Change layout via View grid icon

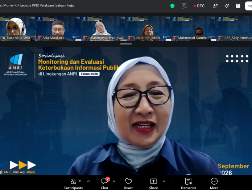[x=238, y=6]
